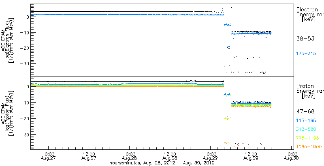The height and width of the screenshot is (166, 324).
Task: Select the 0:00 Aug.28 time axis label
Action: click(129, 156)
